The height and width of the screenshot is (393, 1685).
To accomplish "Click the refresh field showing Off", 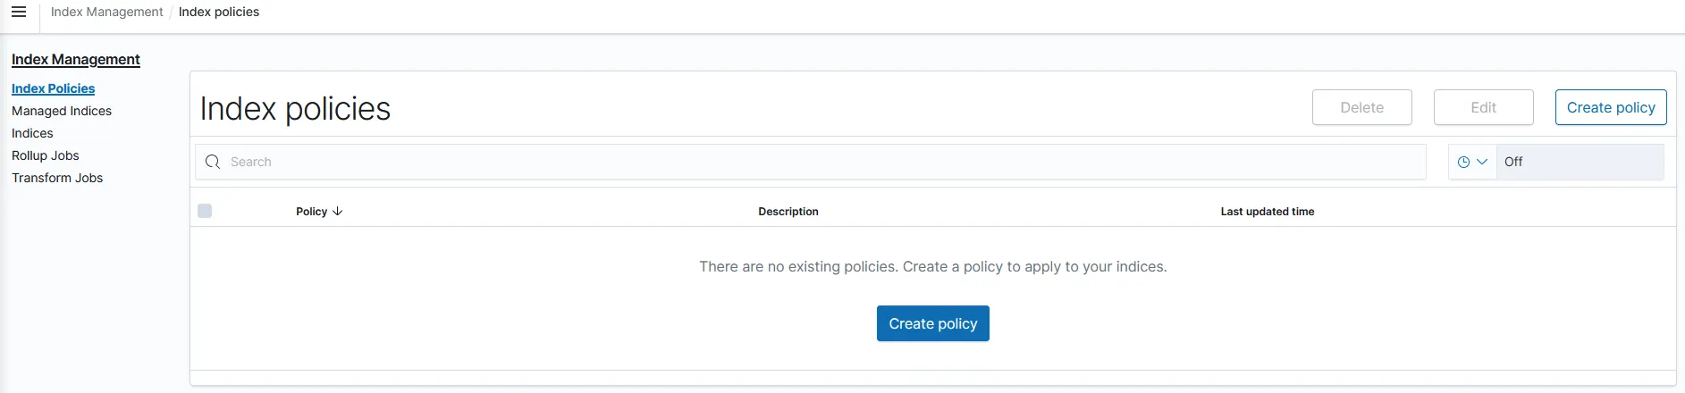I will (1579, 162).
